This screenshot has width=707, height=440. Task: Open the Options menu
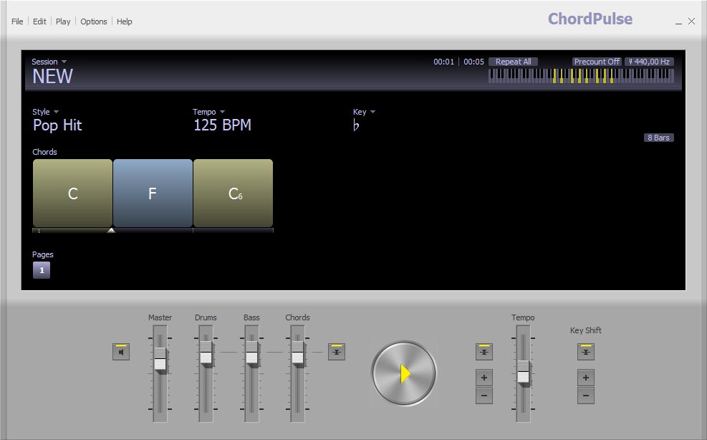click(x=94, y=21)
